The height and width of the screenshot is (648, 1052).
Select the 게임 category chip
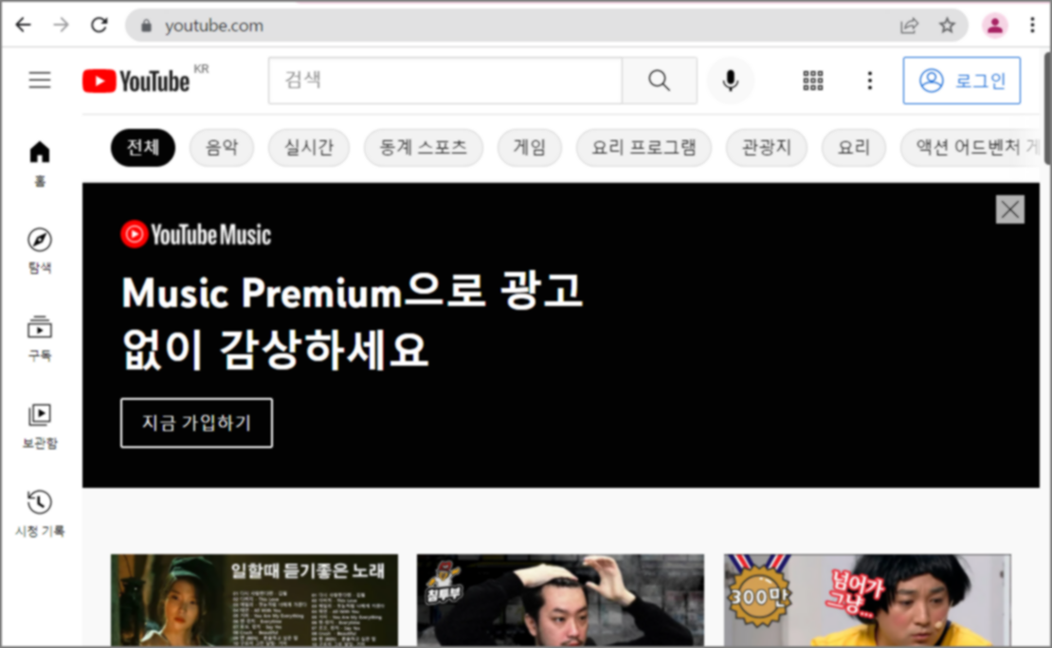coord(530,148)
